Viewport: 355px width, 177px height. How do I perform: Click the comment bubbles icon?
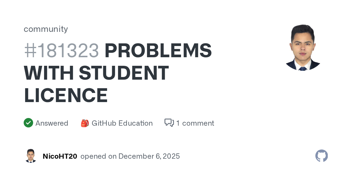click(x=169, y=123)
